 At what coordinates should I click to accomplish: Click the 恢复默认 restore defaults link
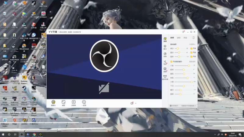192,44
